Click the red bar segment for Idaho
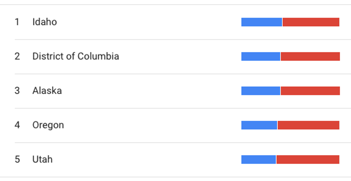This screenshot has width=351, height=181. point(311,22)
